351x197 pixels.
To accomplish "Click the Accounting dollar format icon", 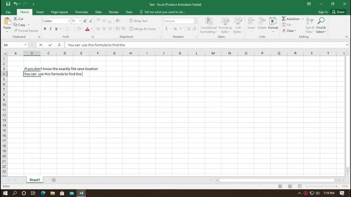I will 166,29.
